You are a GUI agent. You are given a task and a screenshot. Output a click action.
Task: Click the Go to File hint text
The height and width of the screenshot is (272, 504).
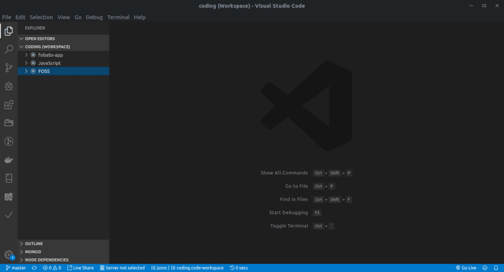(x=296, y=186)
